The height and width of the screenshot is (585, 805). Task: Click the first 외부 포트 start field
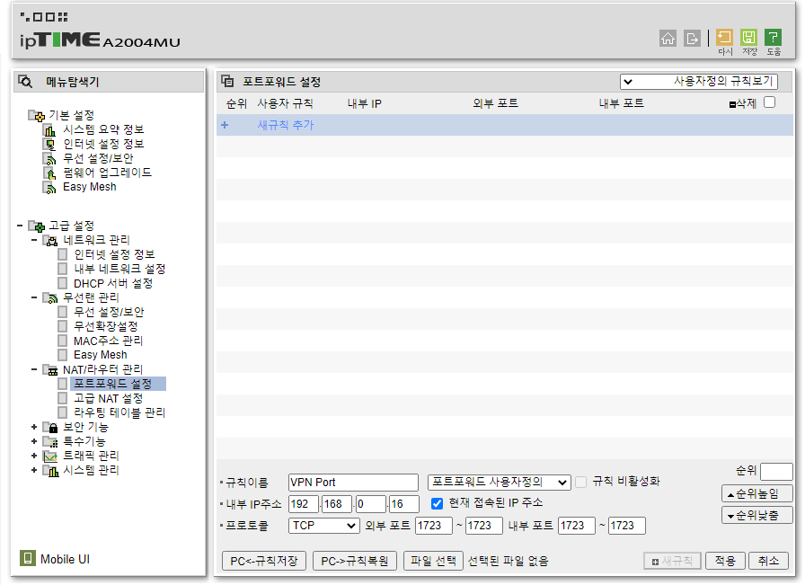point(434,526)
